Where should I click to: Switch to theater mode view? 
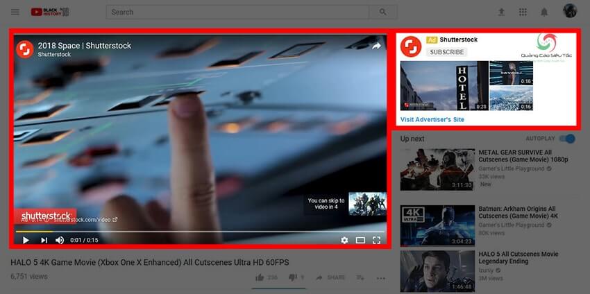click(x=360, y=240)
